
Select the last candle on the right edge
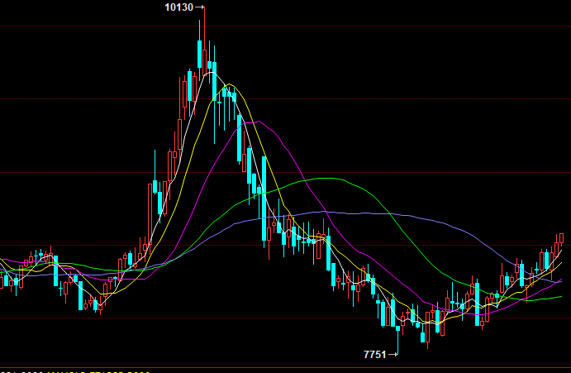561,238
